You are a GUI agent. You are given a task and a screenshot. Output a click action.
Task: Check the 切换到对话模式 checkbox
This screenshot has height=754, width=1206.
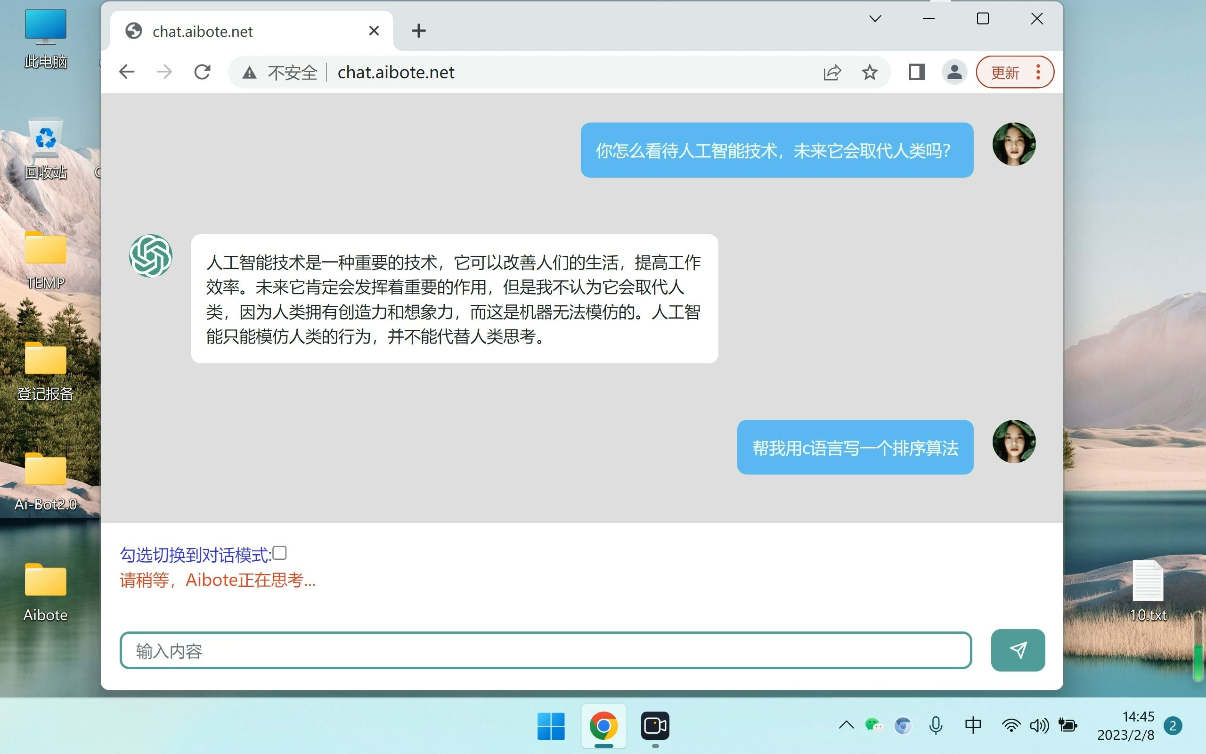click(x=281, y=552)
